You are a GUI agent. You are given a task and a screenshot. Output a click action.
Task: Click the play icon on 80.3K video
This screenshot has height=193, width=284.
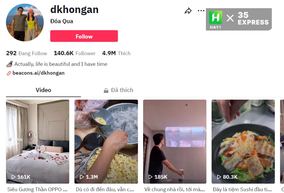pyautogui.click(x=219, y=177)
